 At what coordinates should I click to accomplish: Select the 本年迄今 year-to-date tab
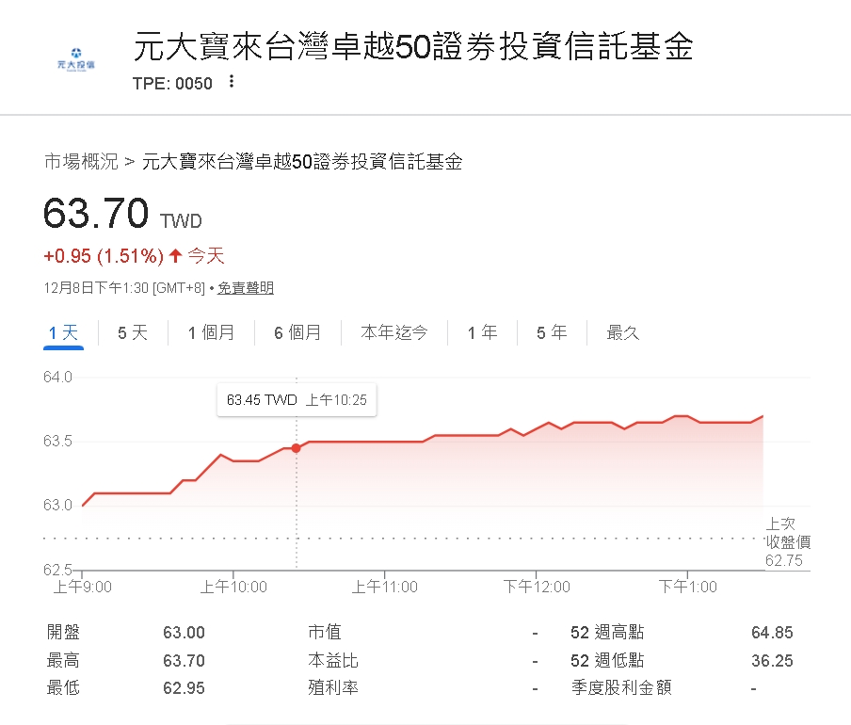394,332
